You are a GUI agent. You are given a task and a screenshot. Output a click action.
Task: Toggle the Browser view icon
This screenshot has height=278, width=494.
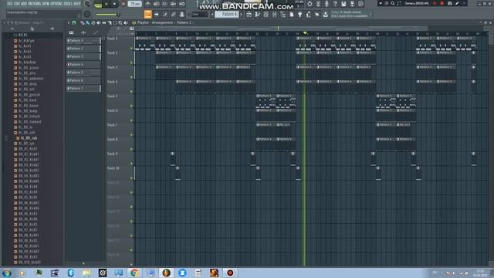283,15
